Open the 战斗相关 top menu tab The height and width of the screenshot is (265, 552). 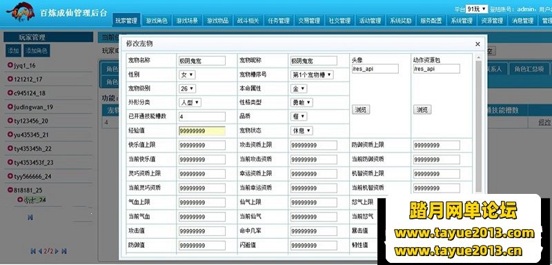tap(248, 21)
